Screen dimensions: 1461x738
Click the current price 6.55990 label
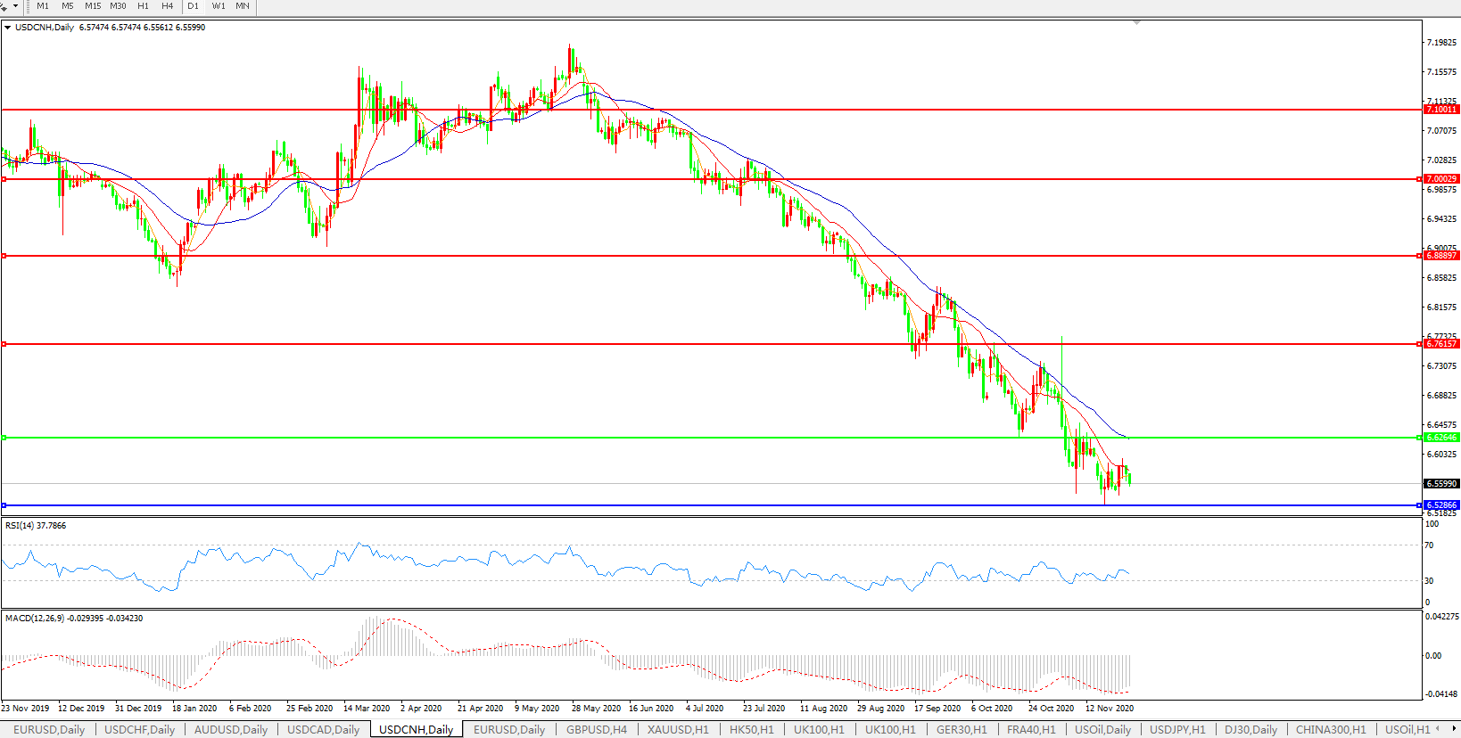point(1440,484)
